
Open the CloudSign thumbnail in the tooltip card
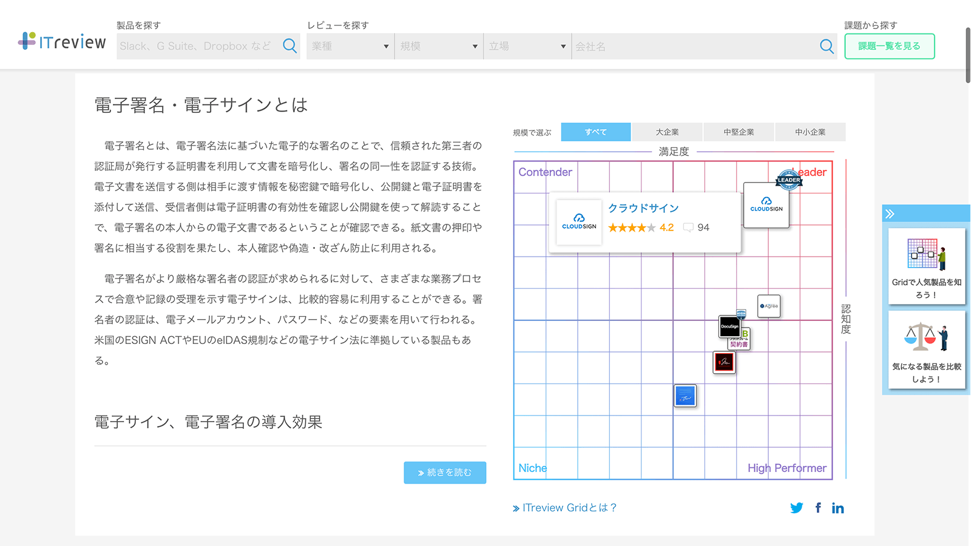click(579, 221)
